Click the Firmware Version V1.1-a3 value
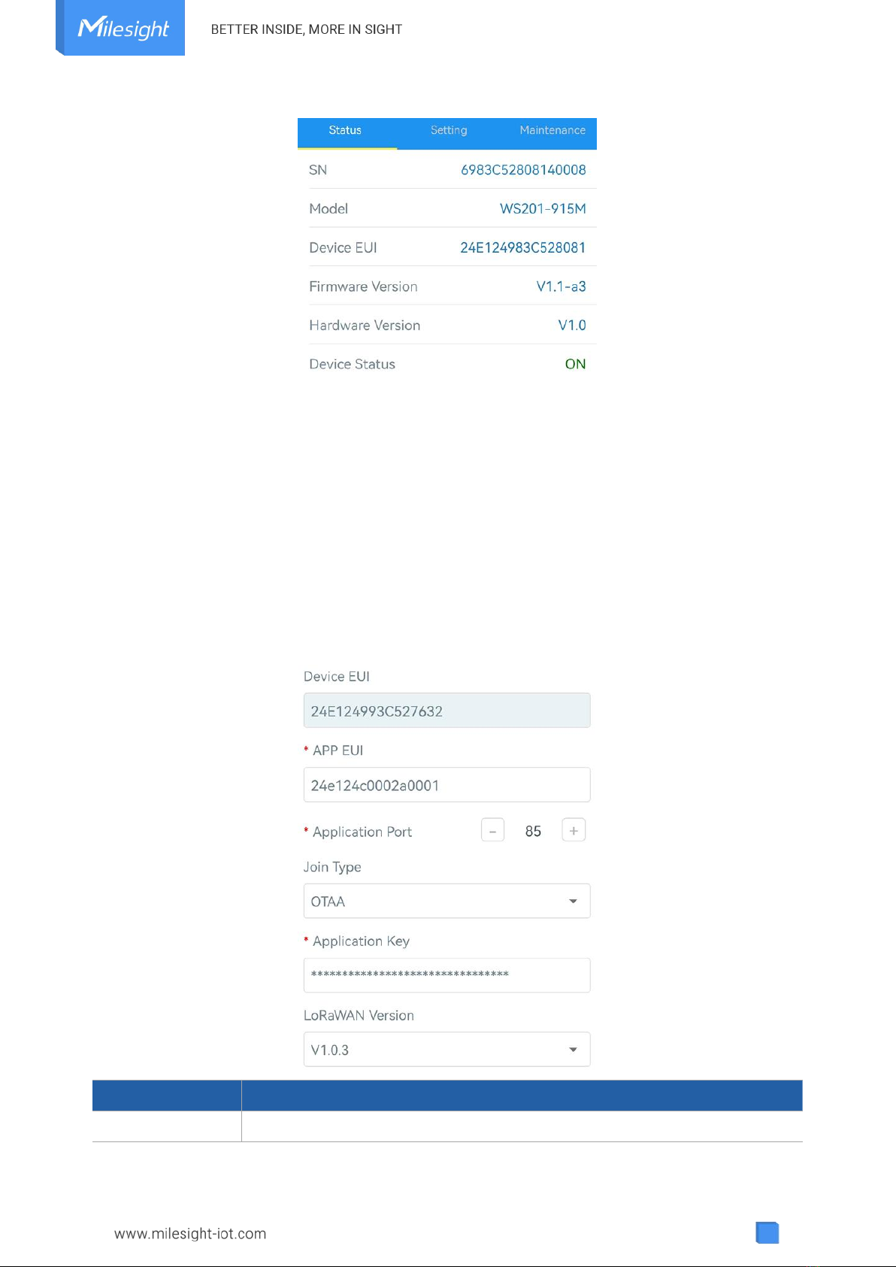Screen dimensions: 896x1267 click(561, 286)
